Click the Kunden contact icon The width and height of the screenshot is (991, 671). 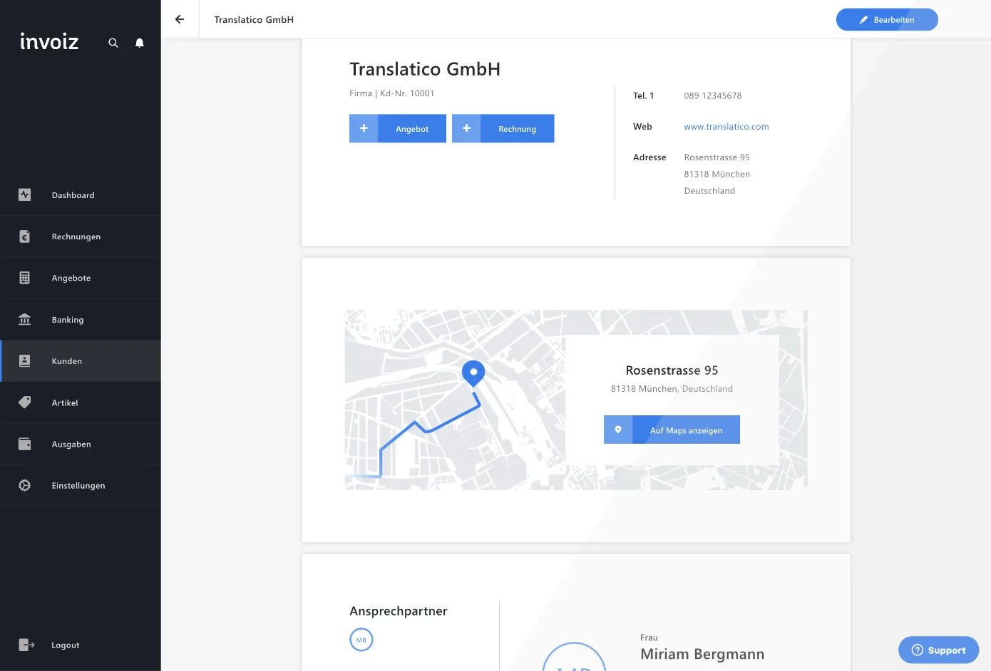pos(25,360)
